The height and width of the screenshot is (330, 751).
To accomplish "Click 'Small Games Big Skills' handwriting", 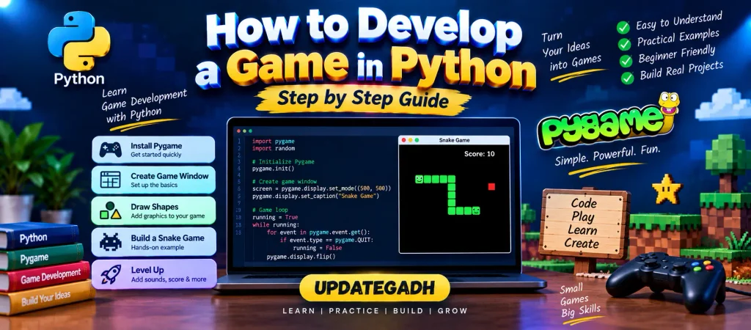I will click(579, 301).
